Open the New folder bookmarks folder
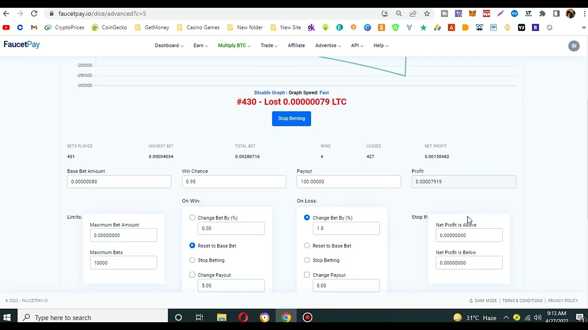This screenshot has height=330, width=588. tap(245, 27)
